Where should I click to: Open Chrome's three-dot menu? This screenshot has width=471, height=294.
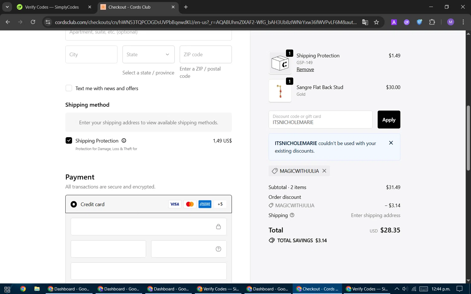(x=463, y=22)
